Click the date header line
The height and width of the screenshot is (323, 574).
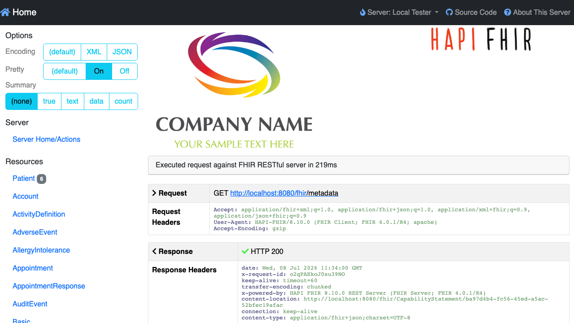click(302, 268)
